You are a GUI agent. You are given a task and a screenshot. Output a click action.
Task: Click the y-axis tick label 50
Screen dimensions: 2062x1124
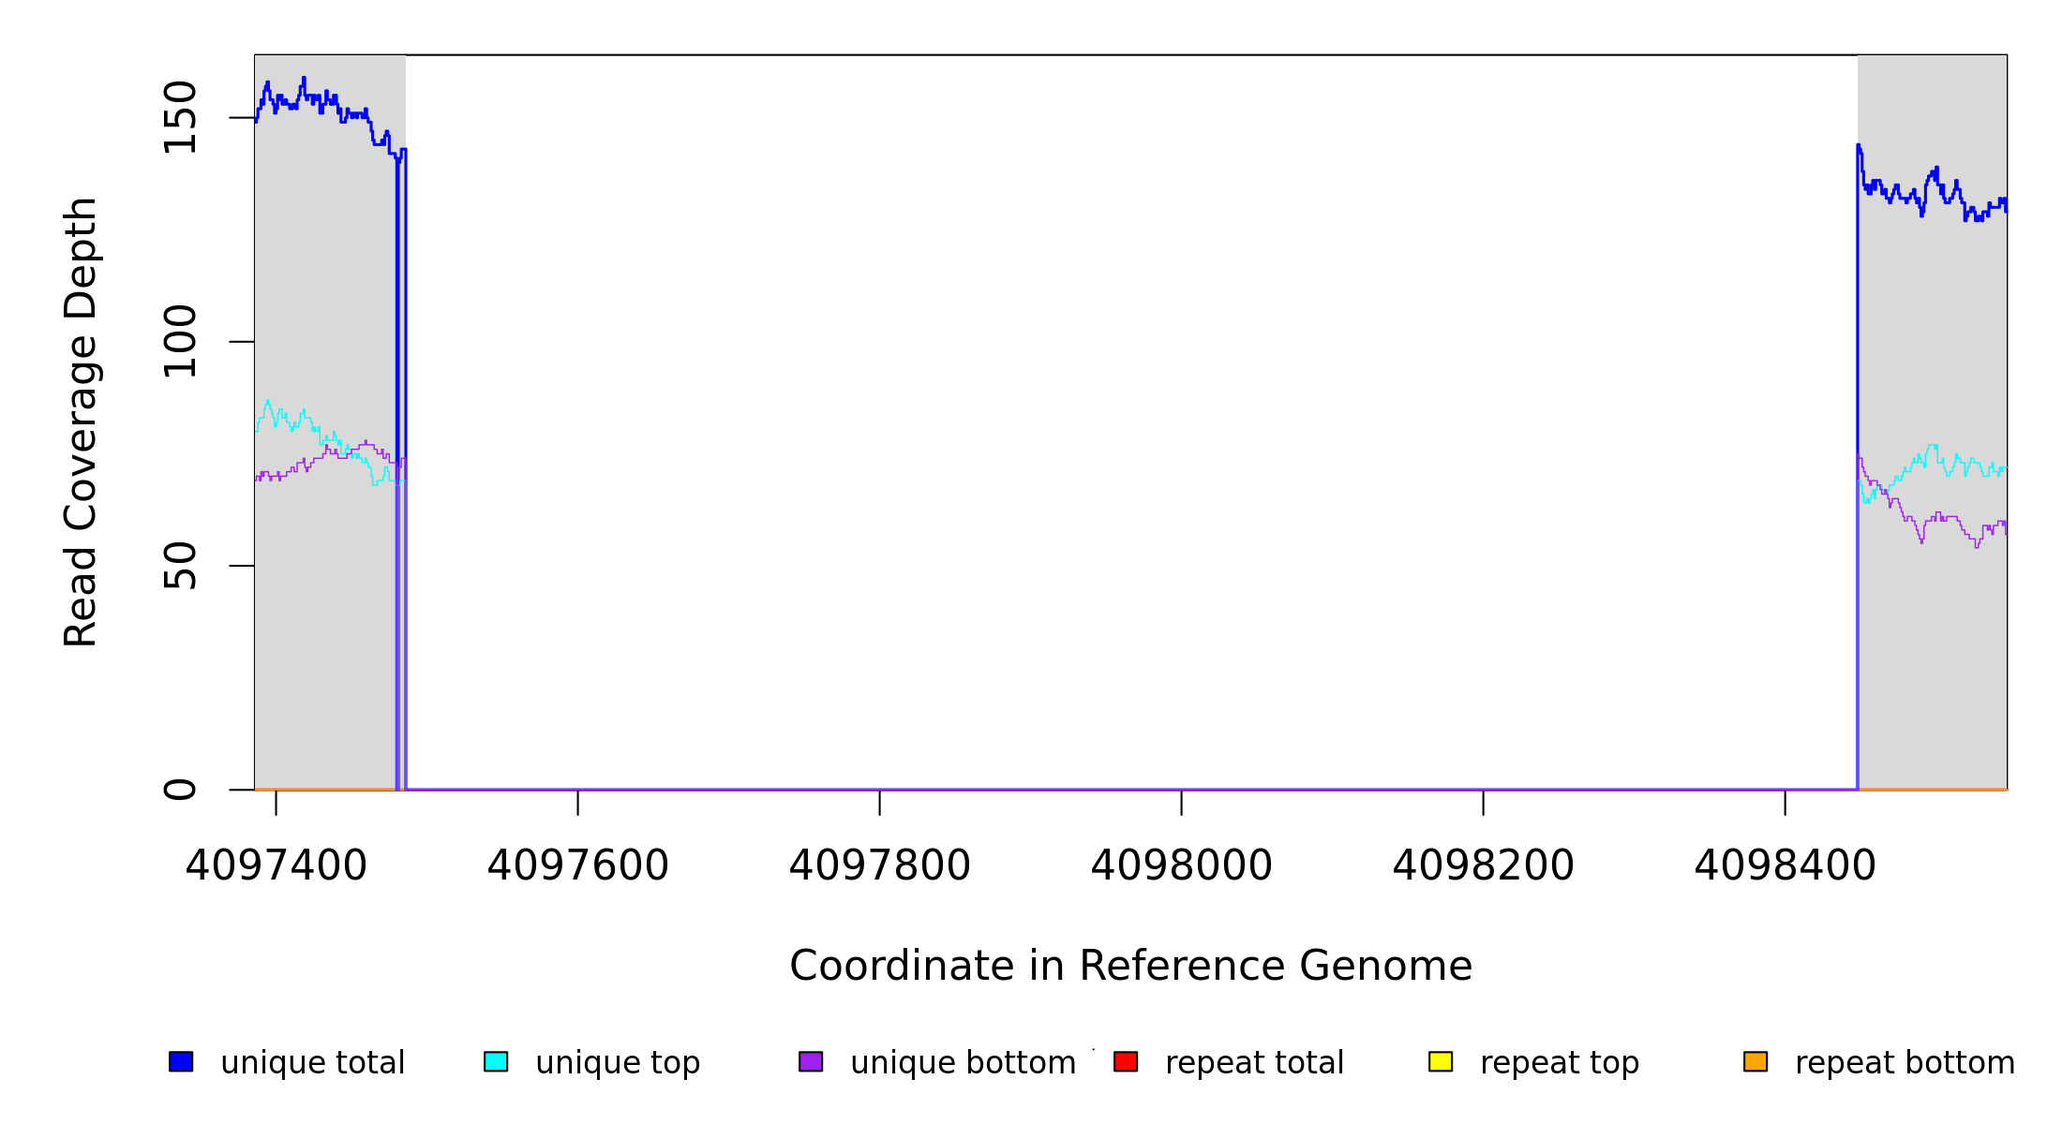tap(180, 566)
